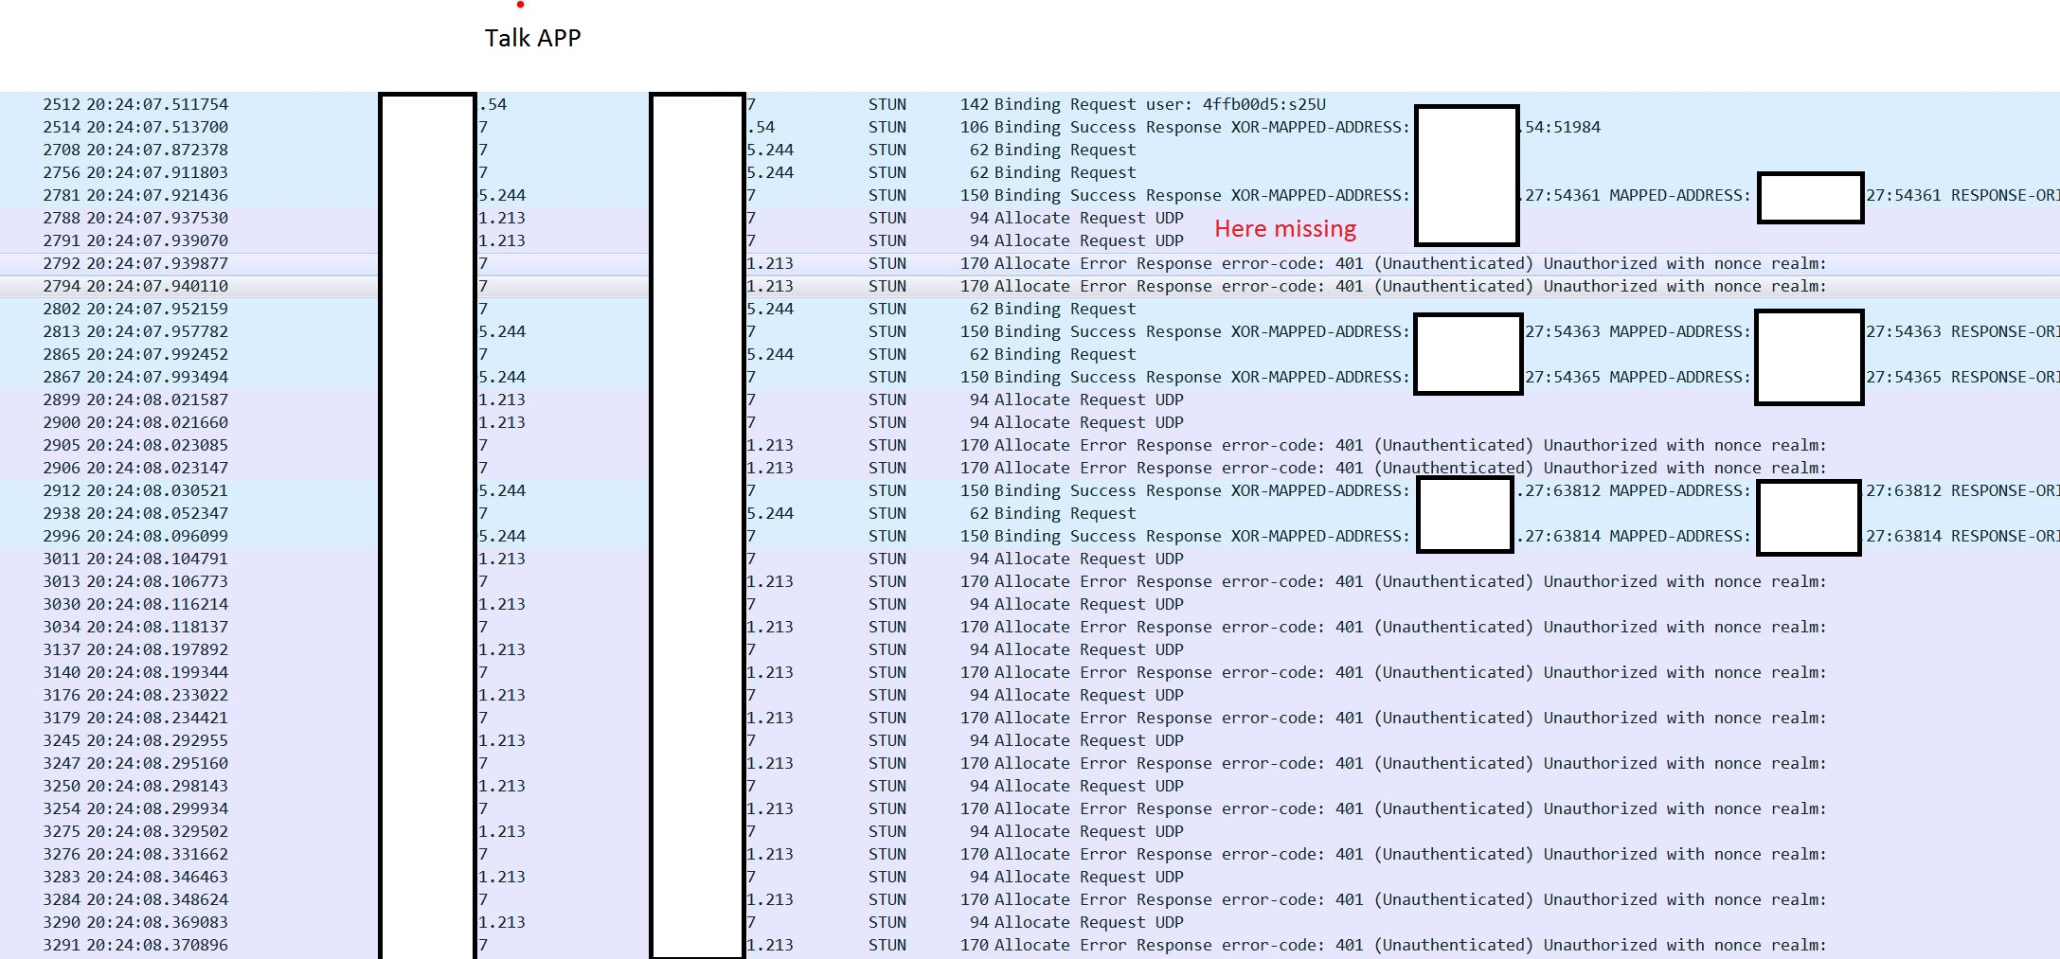Select packet 2899 Allocate Request UDP
2060x959 pixels.
[1030, 400]
